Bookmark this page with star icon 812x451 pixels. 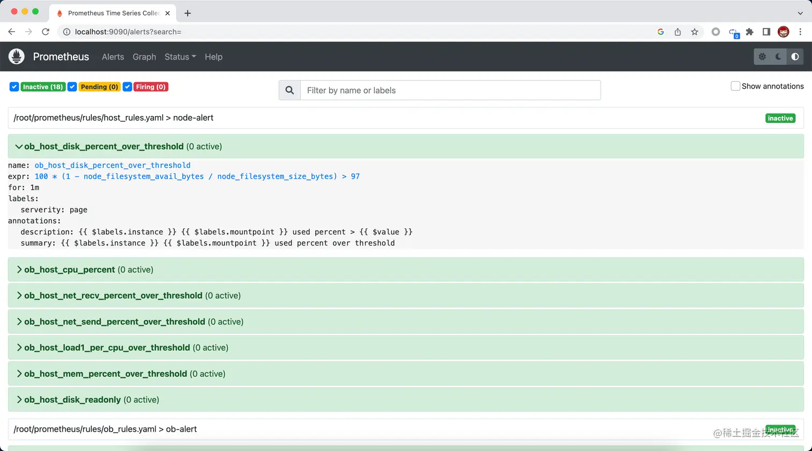click(x=694, y=32)
